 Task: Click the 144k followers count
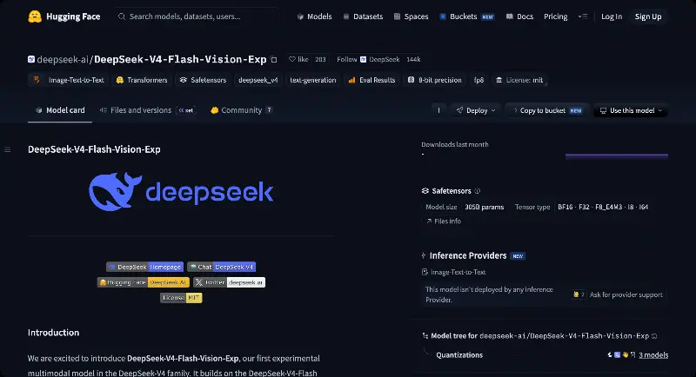click(413, 59)
